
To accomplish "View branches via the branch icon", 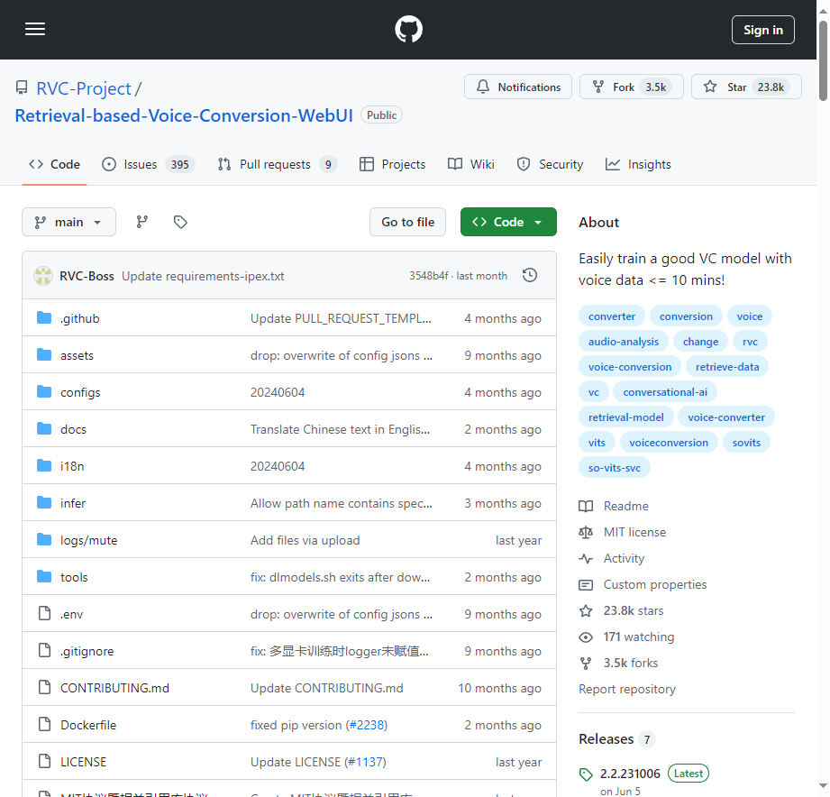I will 141,222.
